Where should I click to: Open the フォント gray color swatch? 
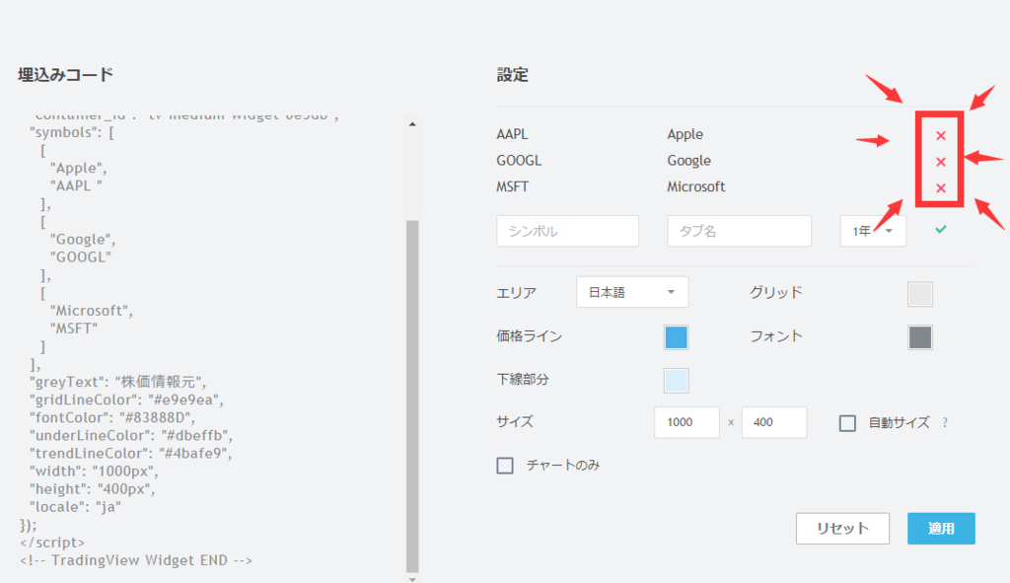pos(920,337)
